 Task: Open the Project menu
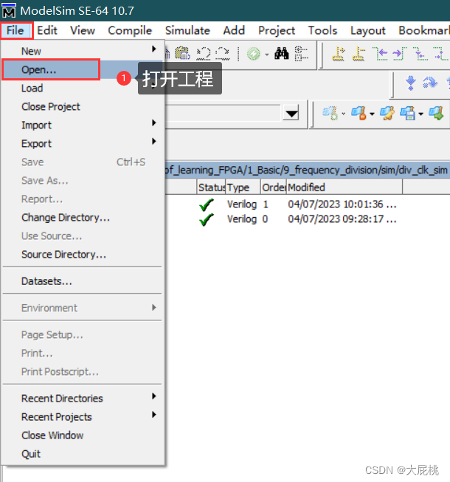277,30
